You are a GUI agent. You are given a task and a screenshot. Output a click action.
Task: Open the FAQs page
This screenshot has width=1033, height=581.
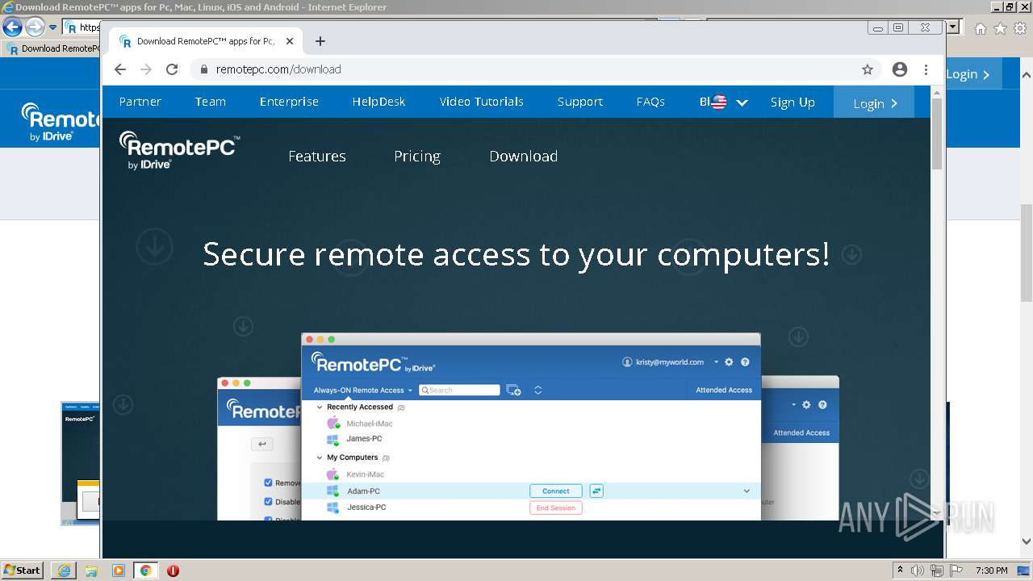pyautogui.click(x=650, y=102)
